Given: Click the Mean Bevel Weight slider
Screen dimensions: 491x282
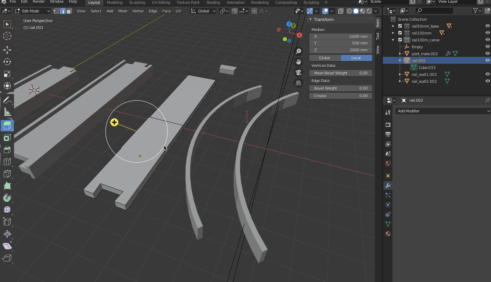Looking at the screenshot, I should pos(340,73).
